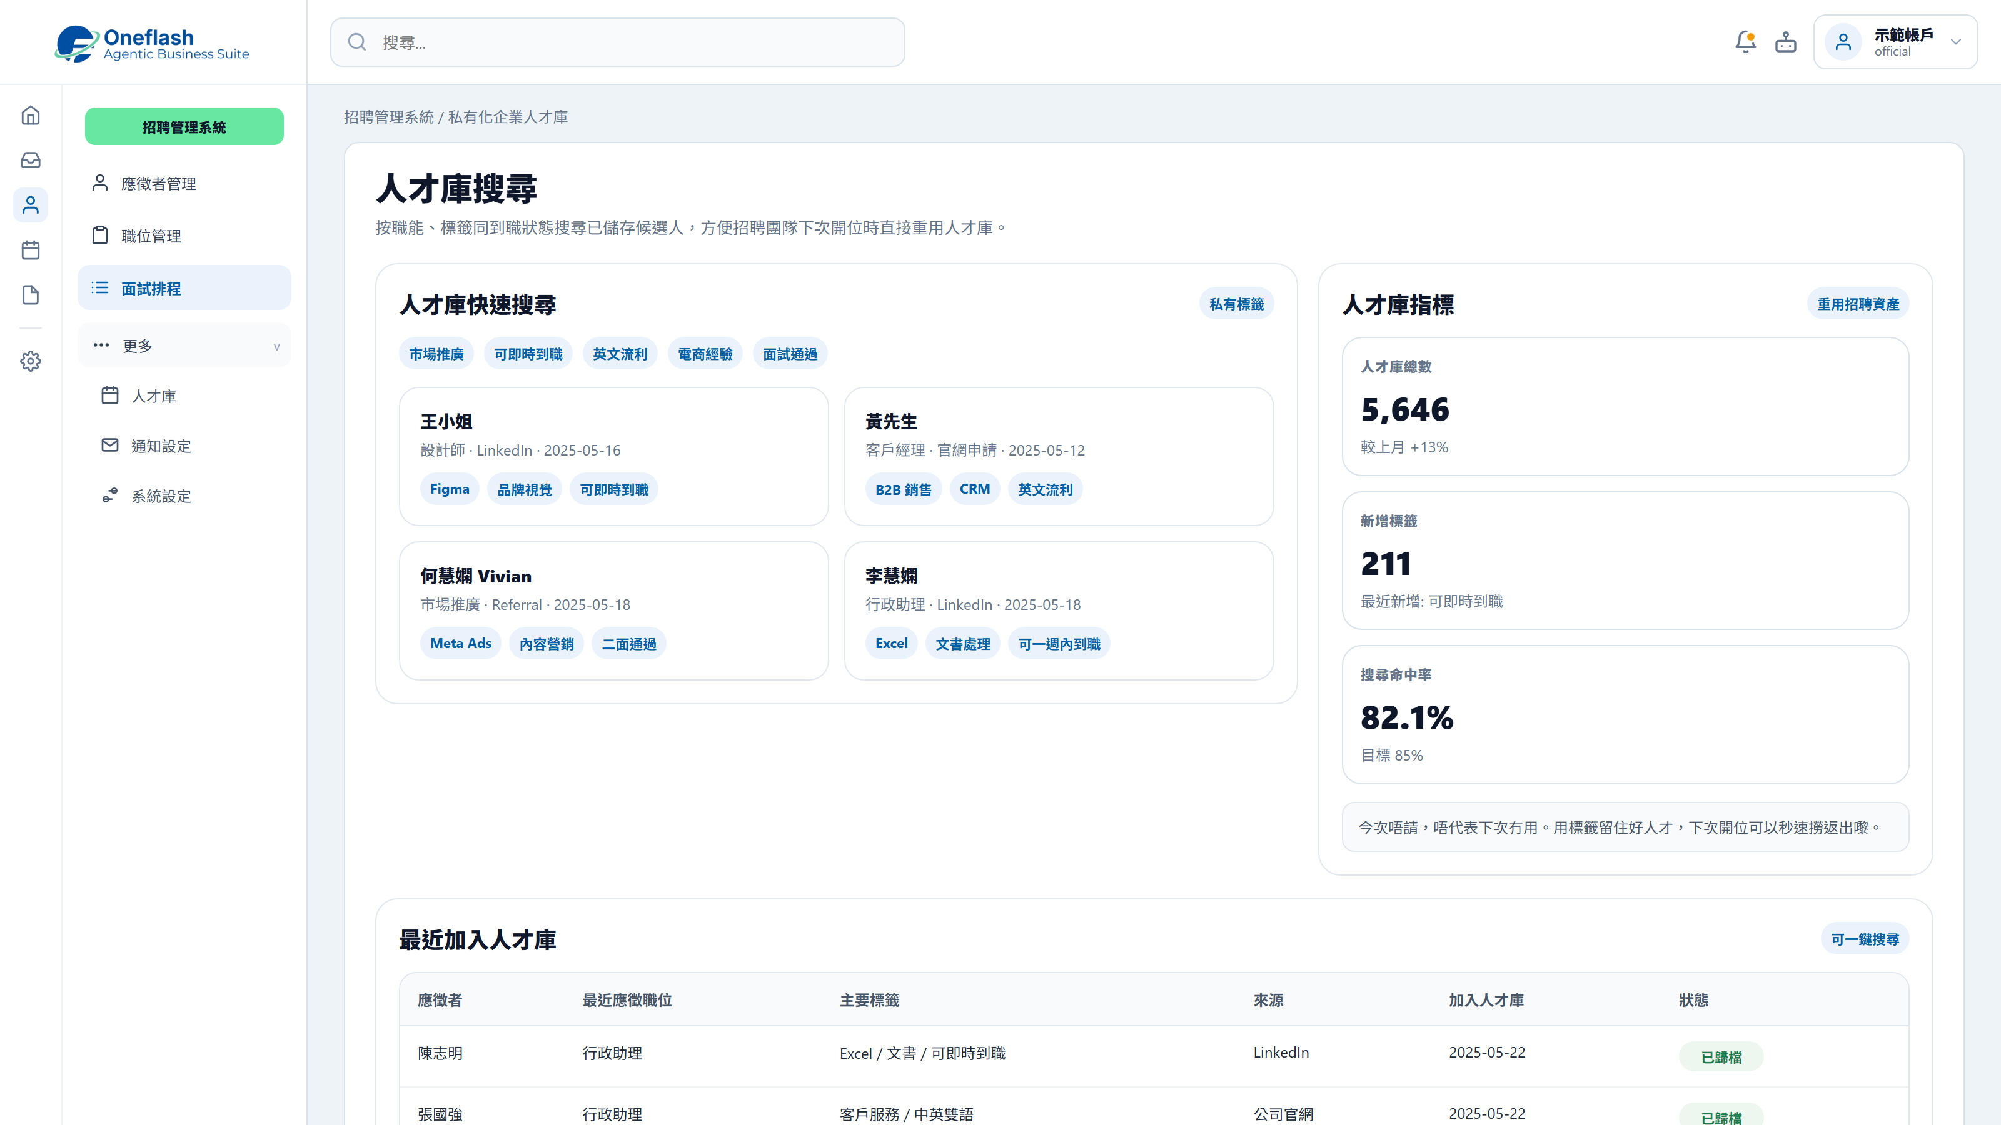Open 職位管理 menu item

pos(184,236)
